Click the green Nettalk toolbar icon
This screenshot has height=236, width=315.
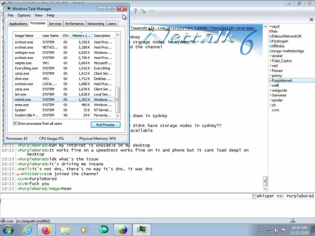coord(144,11)
